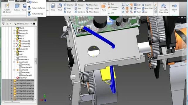Select the Boss plastic feature tool
The width and height of the screenshot is (188, 105).
(137, 8)
